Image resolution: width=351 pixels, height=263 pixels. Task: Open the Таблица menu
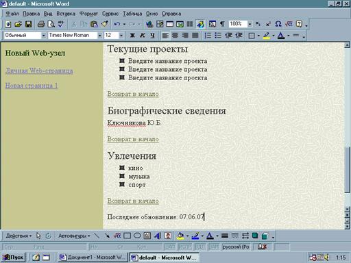132,14
